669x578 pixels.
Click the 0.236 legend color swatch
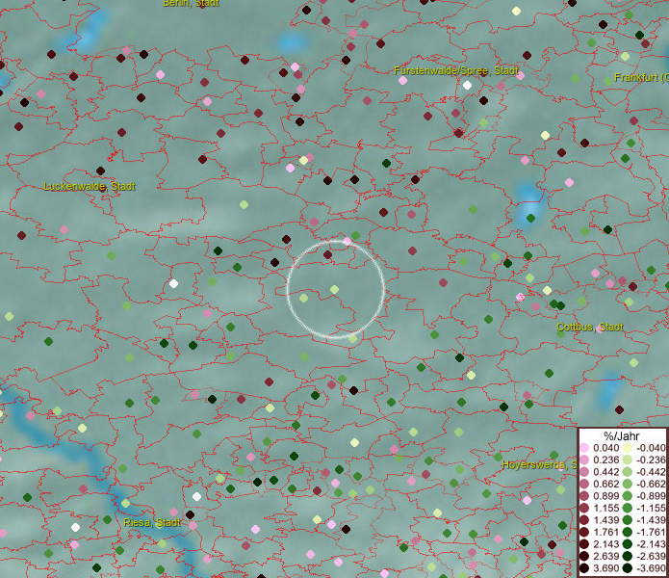(584, 460)
